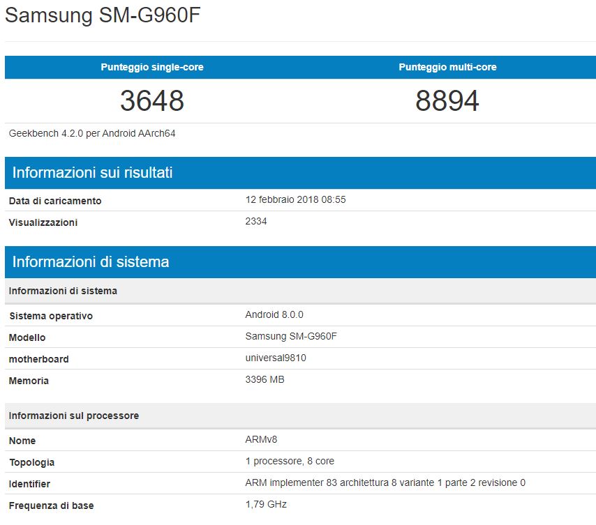Click the universal9810 motherboard value

(276, 358)
